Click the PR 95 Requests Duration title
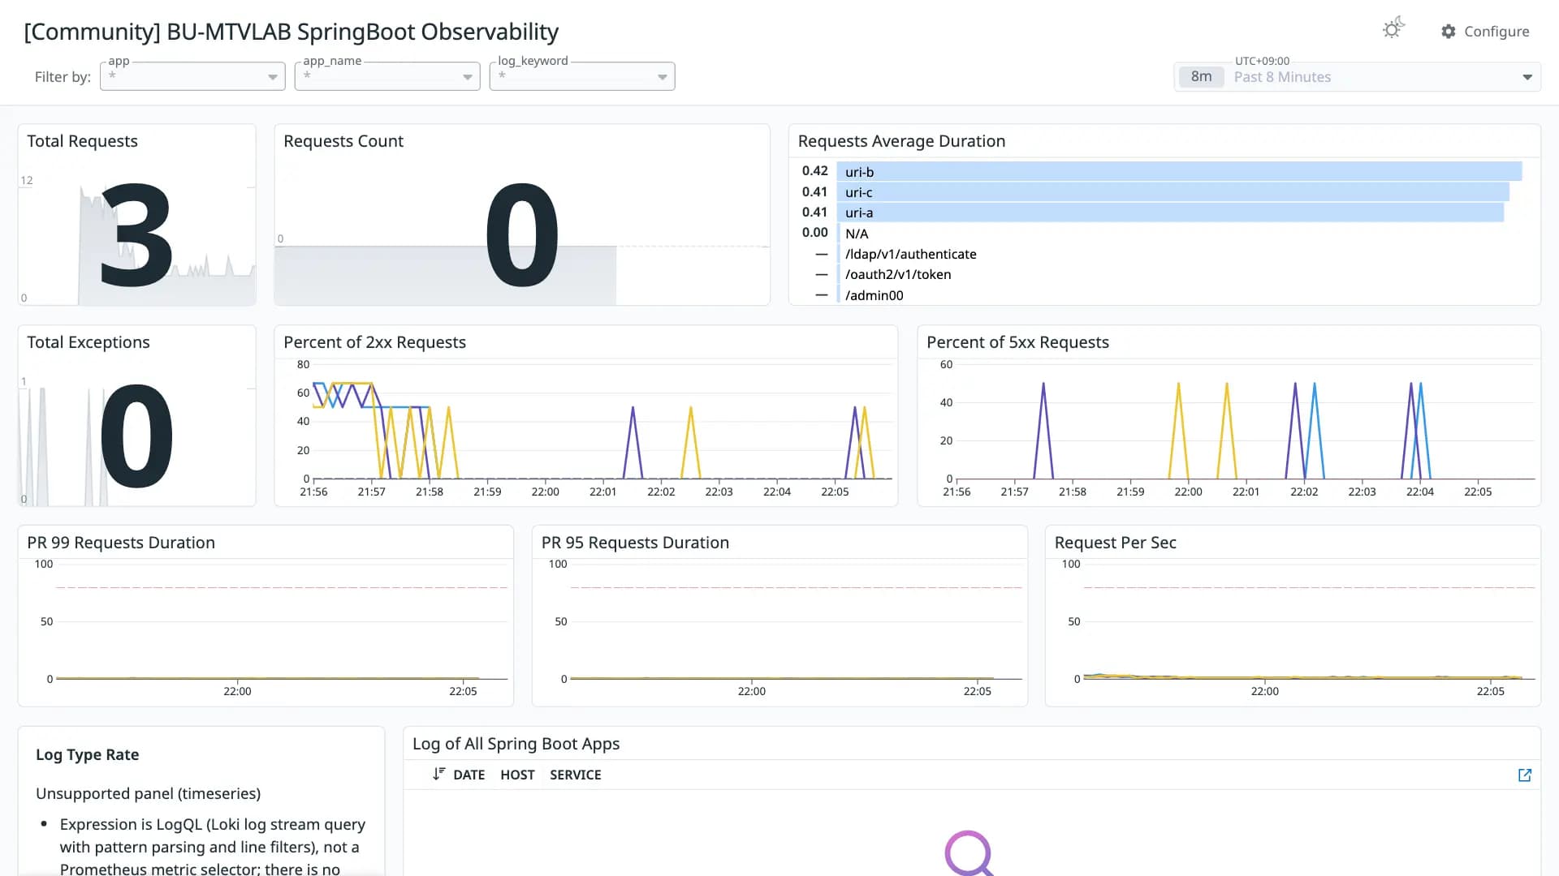Image resolution: width=1559 pixels, height=876 pixels. [x=635, y=543]
